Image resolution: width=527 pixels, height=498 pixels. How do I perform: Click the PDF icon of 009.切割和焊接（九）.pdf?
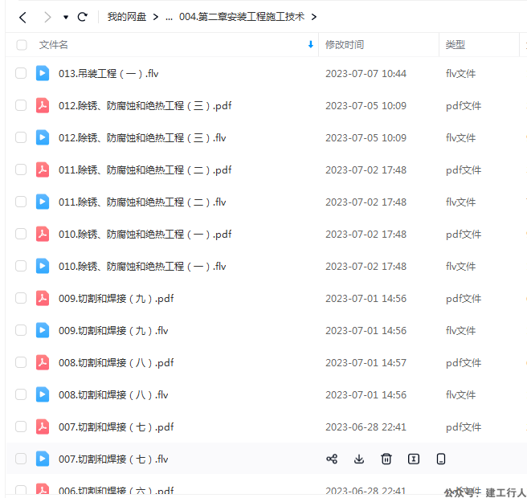(x=43, y=298)
